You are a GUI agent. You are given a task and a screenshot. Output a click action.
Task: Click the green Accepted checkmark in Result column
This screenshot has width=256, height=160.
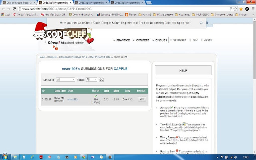pos(96,96)
